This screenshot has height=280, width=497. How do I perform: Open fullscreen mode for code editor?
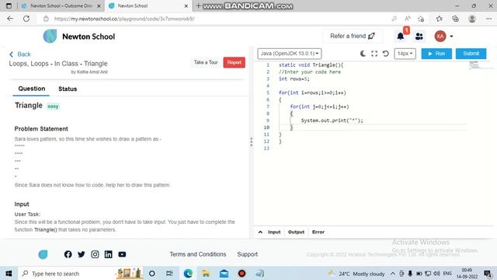coord(374,54)
